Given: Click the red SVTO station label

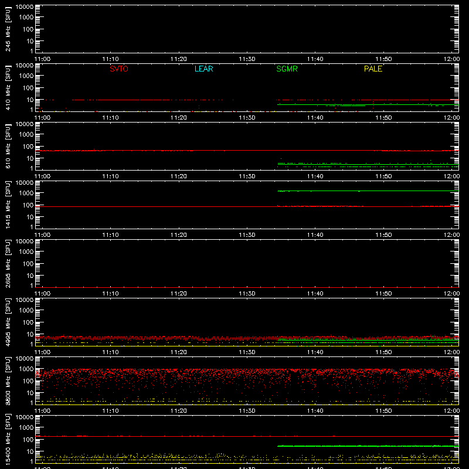Looking at the screenshot, I should pos(119,69).
